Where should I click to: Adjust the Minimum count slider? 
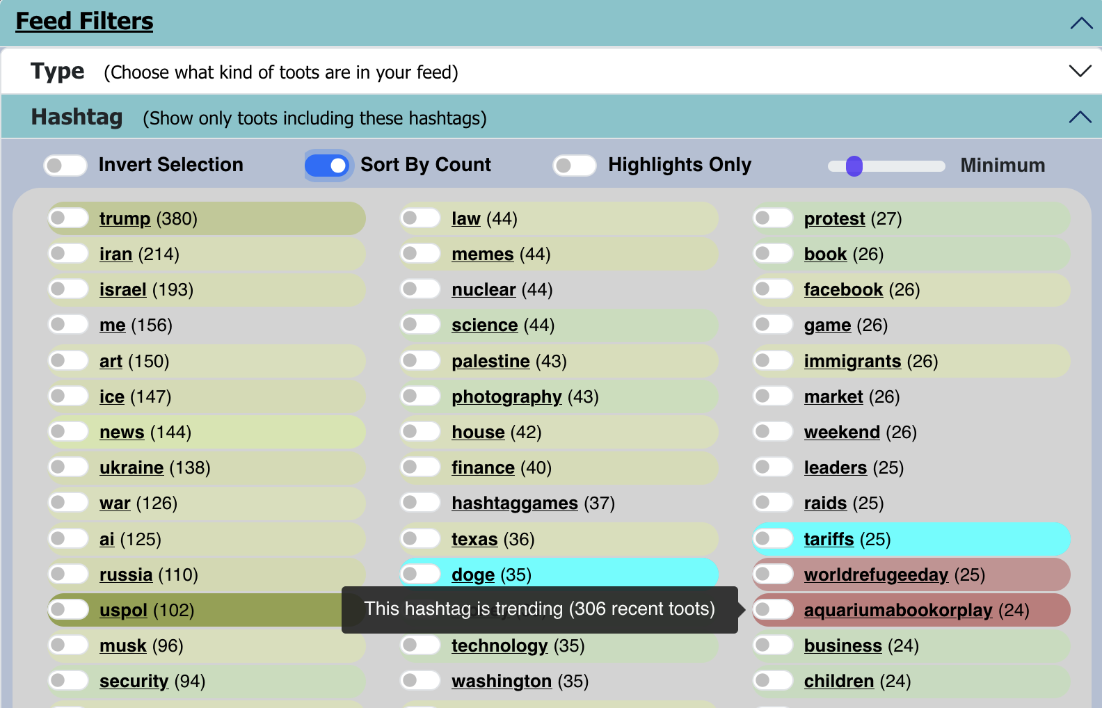(x=854, y=166)
